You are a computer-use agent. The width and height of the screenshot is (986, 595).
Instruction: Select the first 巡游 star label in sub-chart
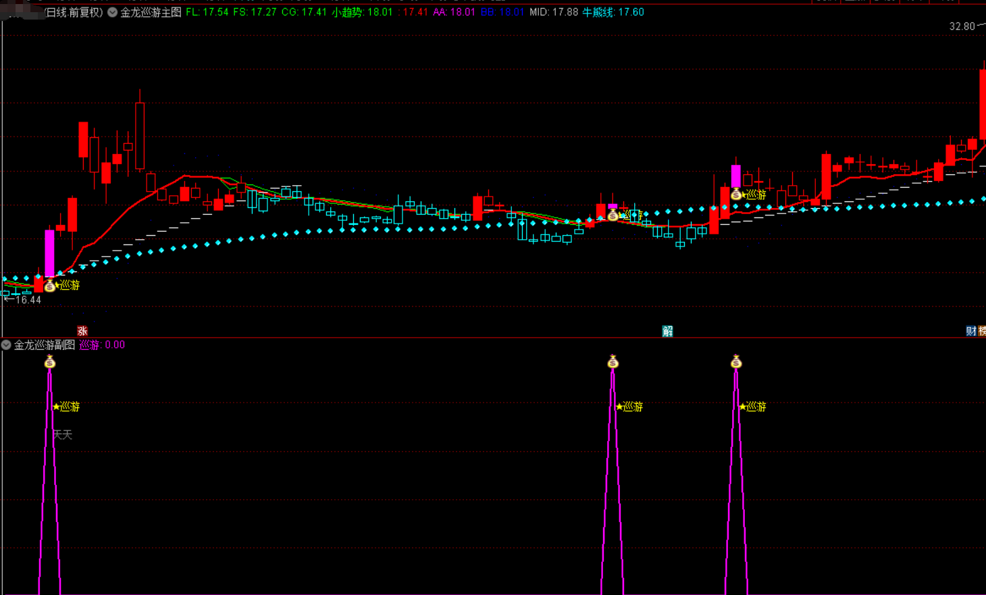[x=66, y=407]
